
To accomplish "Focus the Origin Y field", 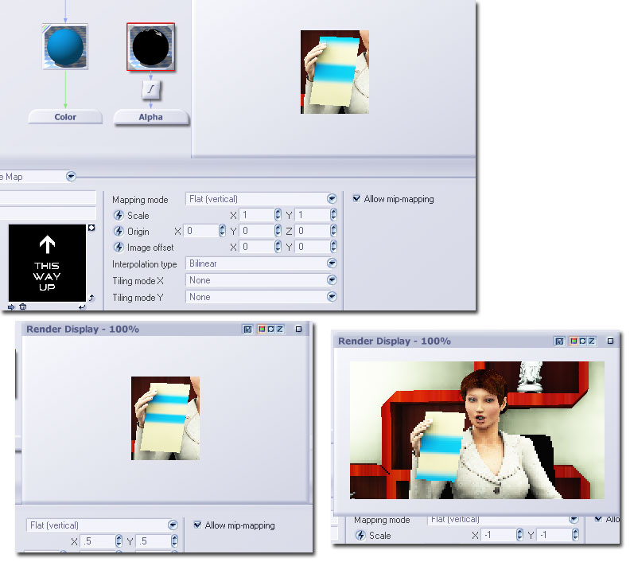I will (256, 231).
